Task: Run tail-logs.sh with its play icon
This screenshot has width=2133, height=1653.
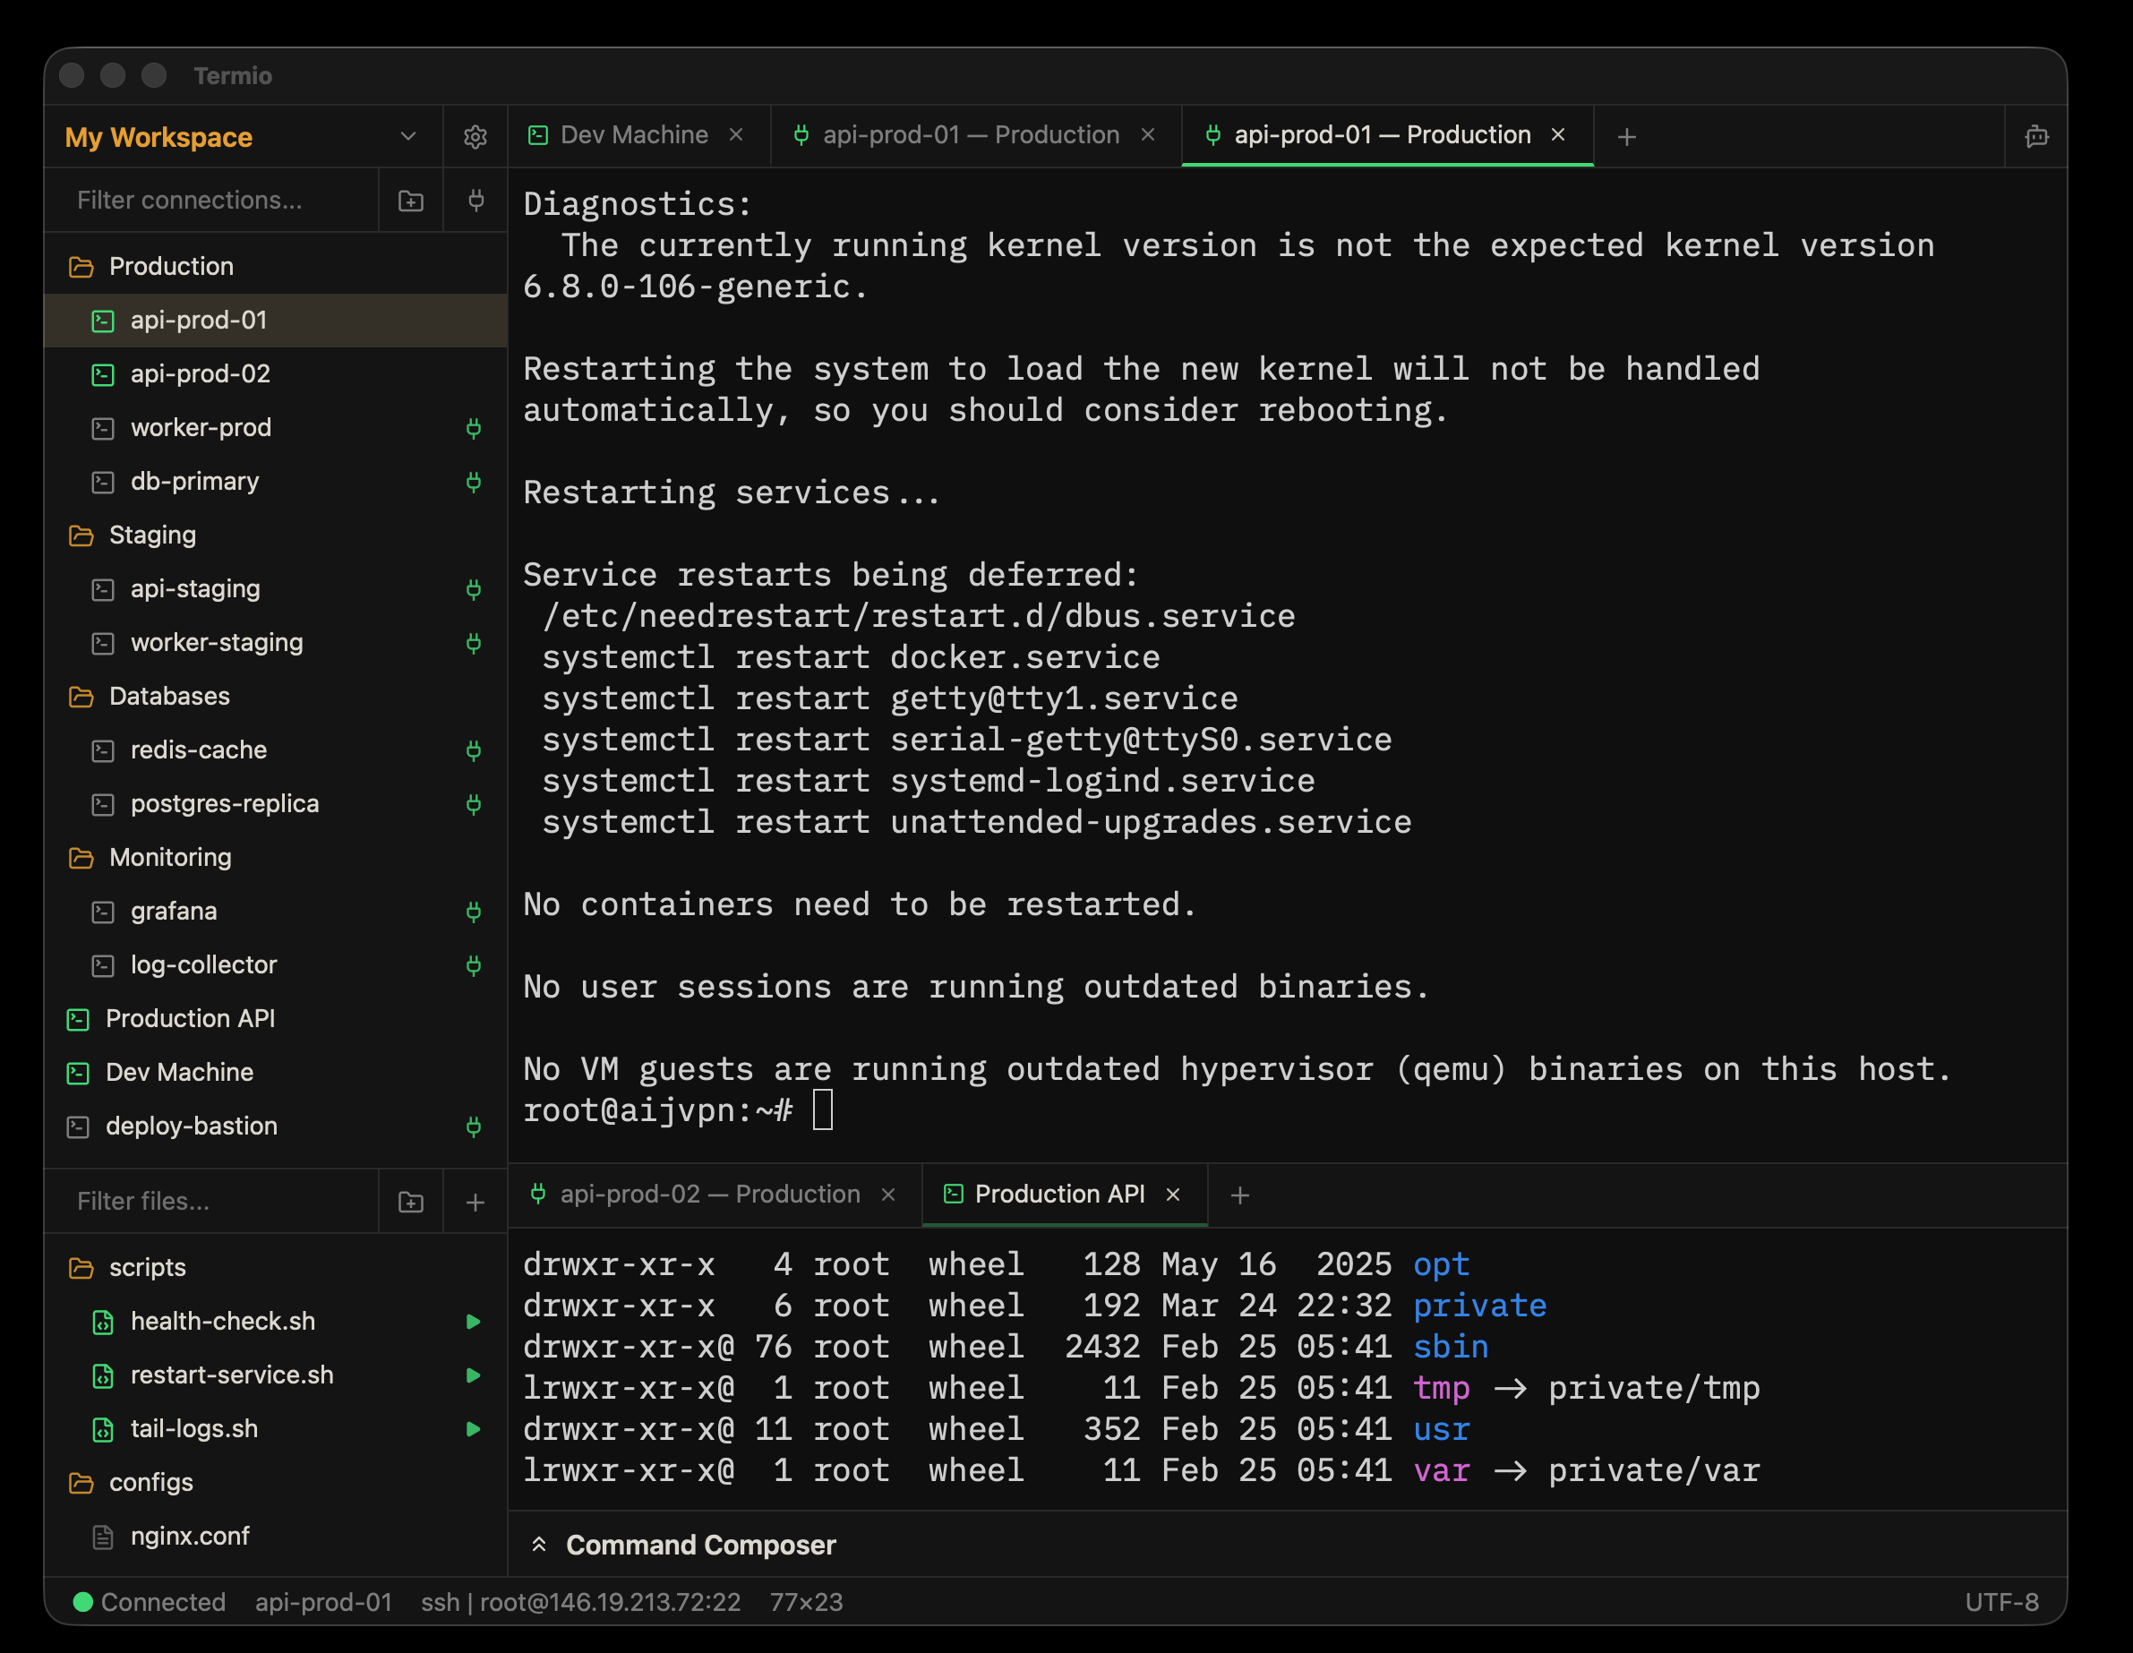Action: click(x=474, y=1428)
